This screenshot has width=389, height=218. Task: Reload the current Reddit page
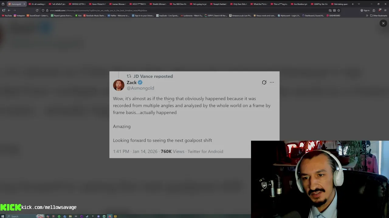(37, 10)
